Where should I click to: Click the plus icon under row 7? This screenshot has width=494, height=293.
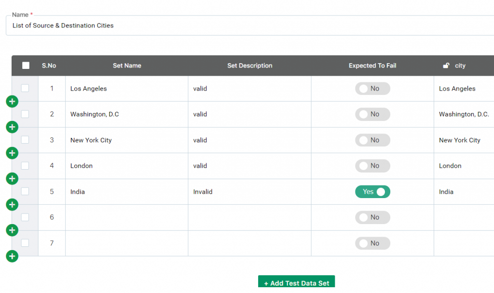[x=12, y=256]
